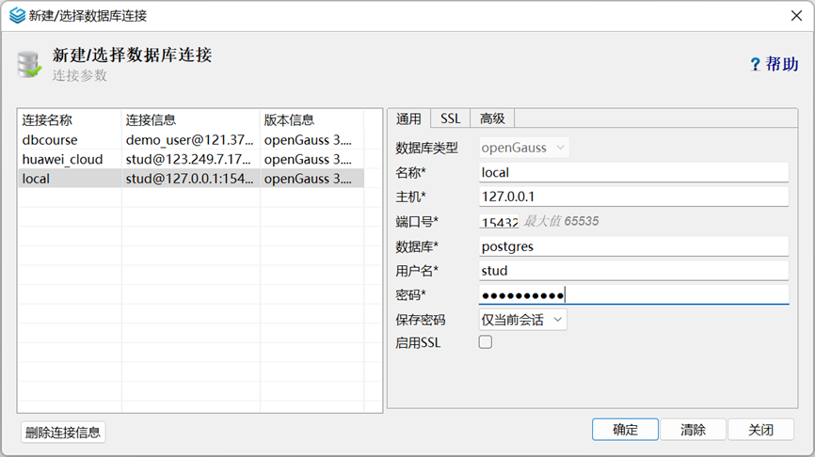Click the 名称 input field containing local
Screen dimensions: 815x457
click(x=633, y=172)
